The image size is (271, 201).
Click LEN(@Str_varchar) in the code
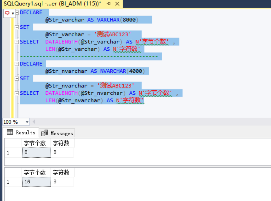pyautogui.click(x=73, y=49)
